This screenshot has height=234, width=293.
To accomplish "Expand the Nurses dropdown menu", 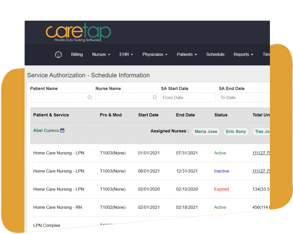I will 101,54.
